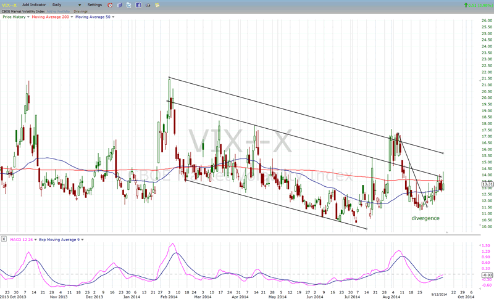Click the 1.50 MACD axis label

(x=486, y=245)
